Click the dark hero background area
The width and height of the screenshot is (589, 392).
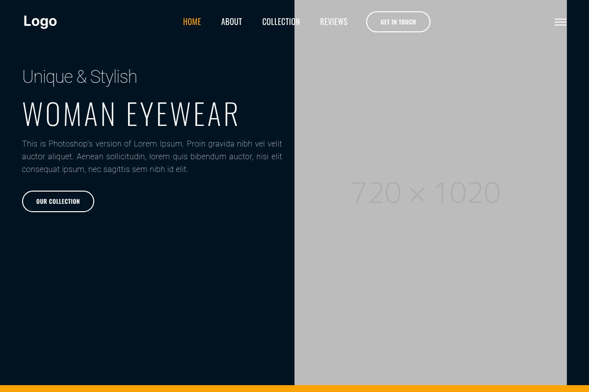[147, 294]
